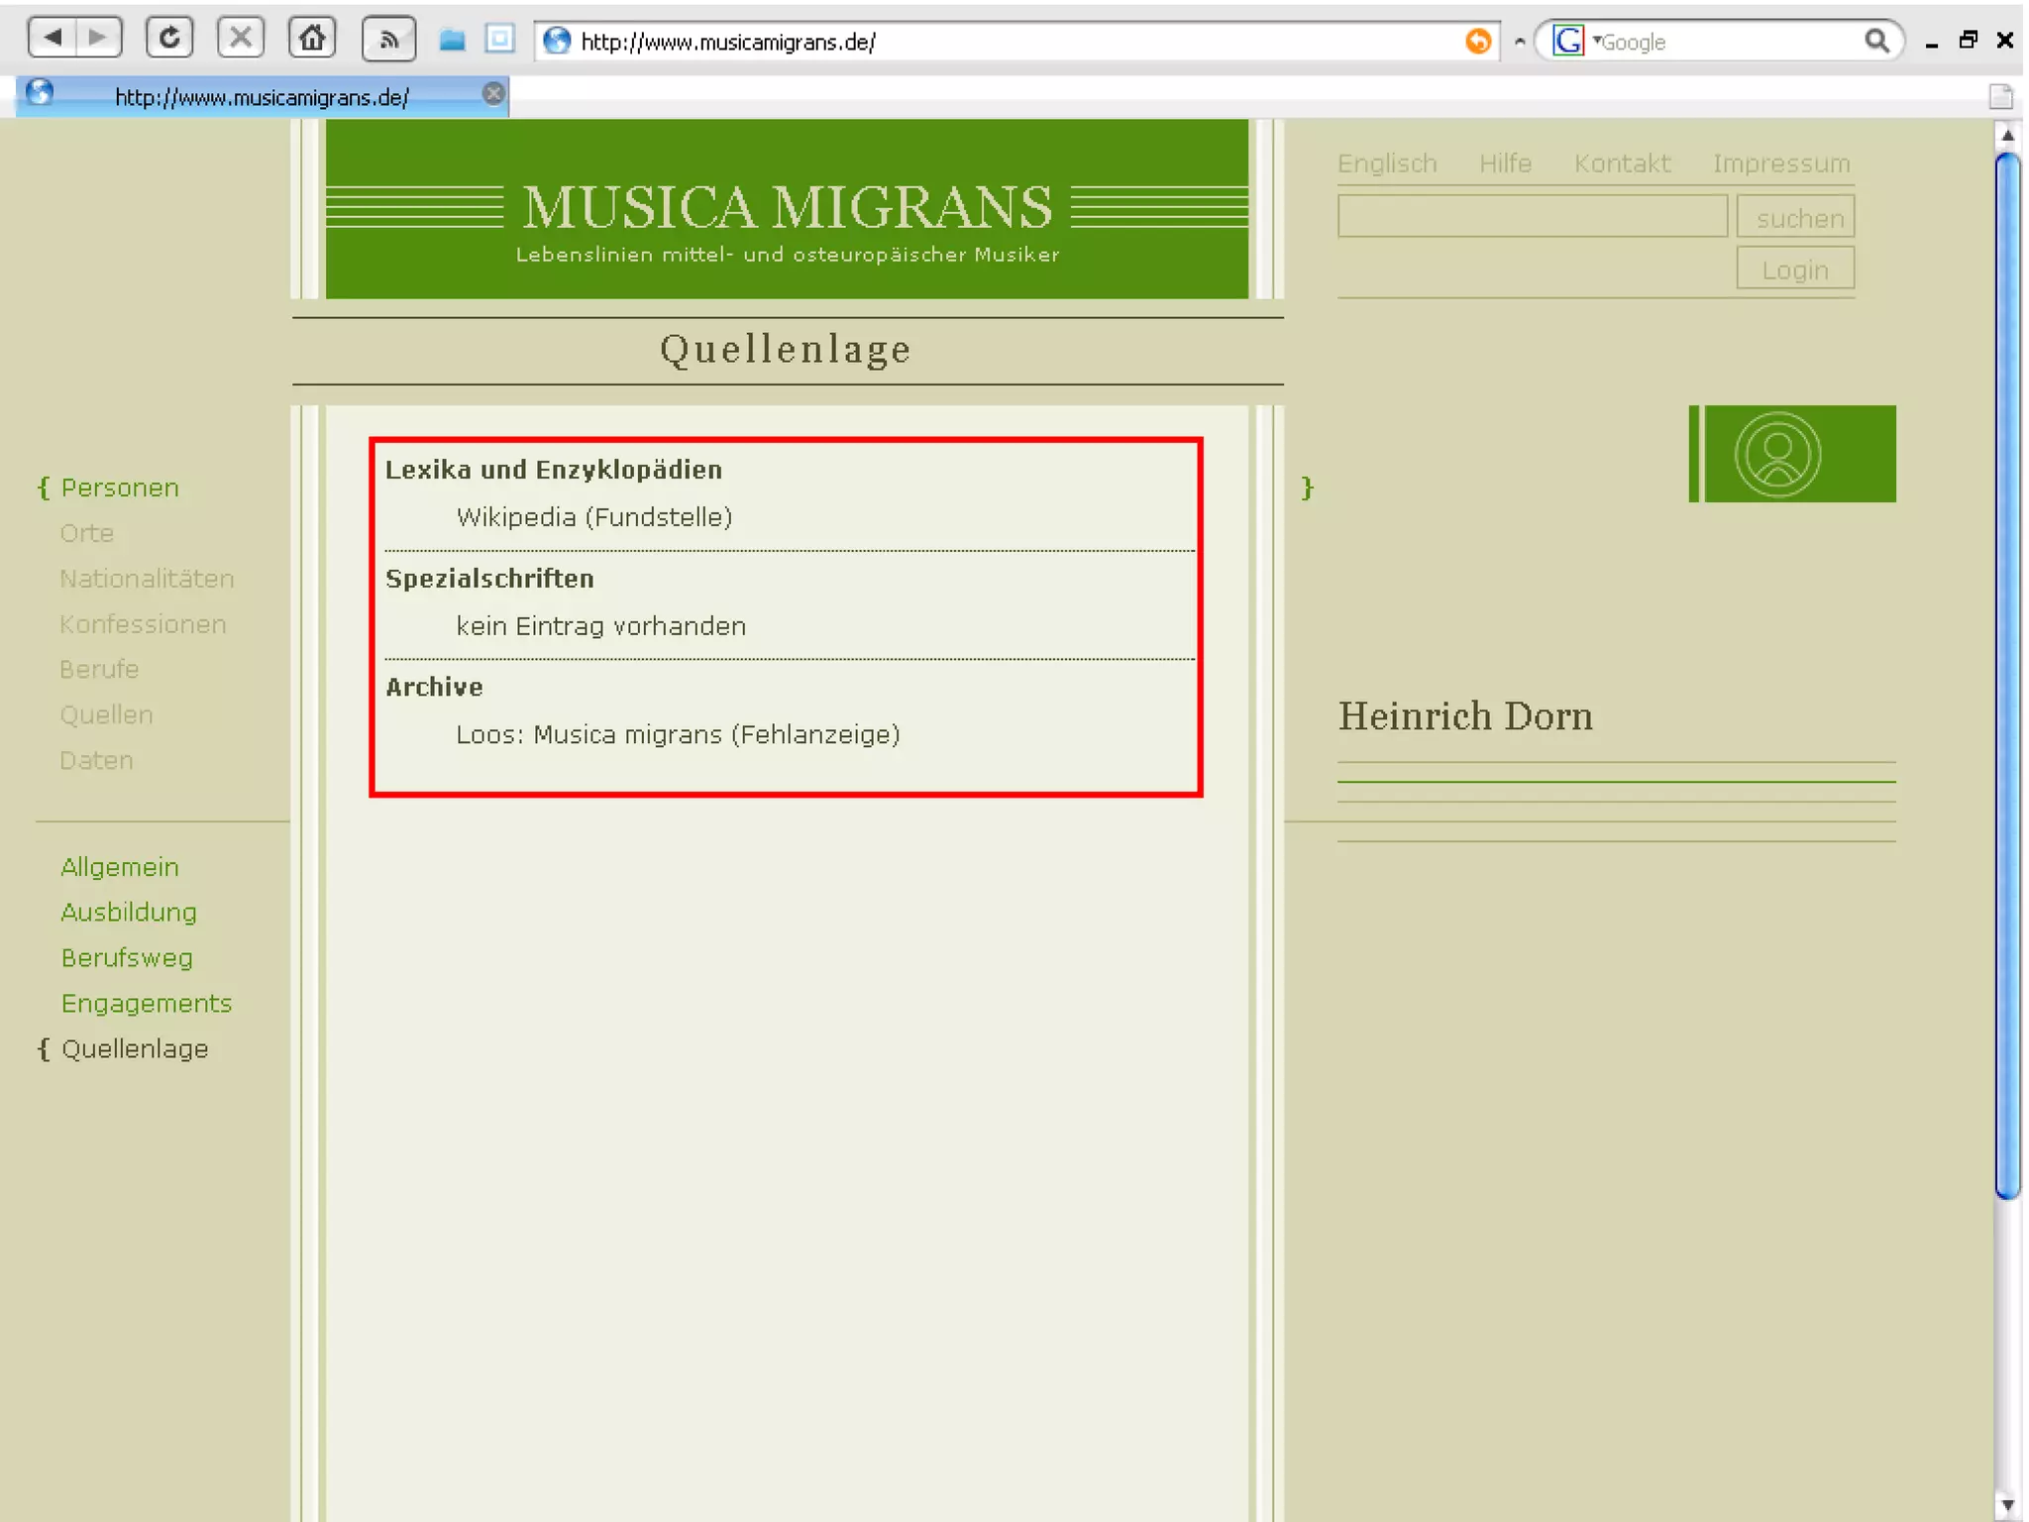Switch language via Englisch link
This screenshot has width=2029, height=1522.
pos(1386,163)
